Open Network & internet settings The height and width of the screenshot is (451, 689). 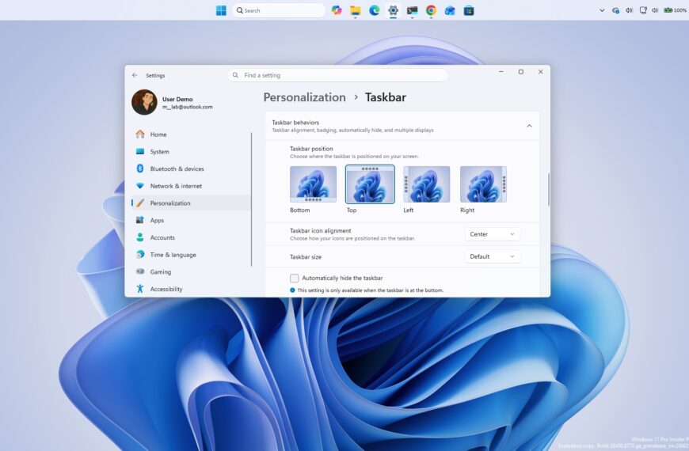(191, 186)
